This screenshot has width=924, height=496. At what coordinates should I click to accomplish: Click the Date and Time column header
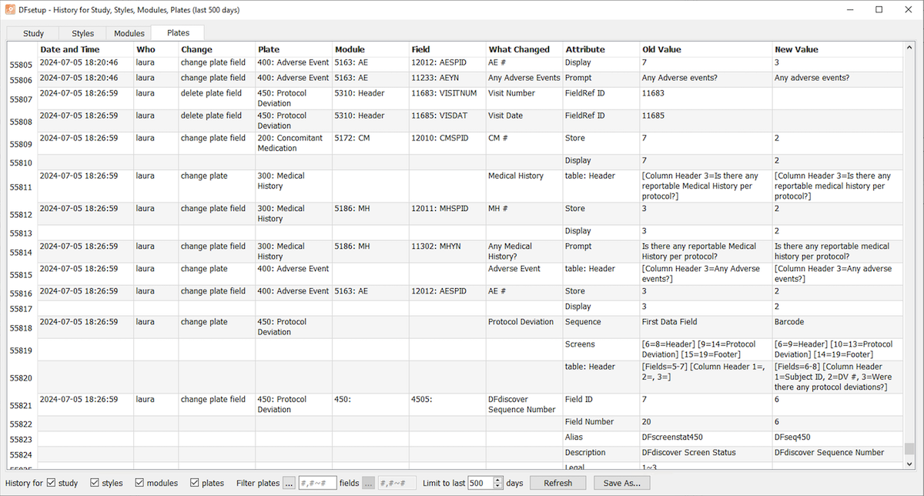(85, 49)
